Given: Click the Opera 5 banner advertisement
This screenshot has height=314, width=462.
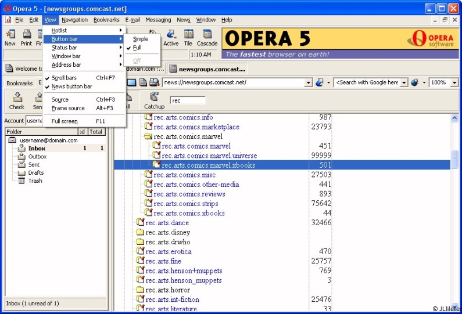Looking at the screenshot, I should 340,43.
